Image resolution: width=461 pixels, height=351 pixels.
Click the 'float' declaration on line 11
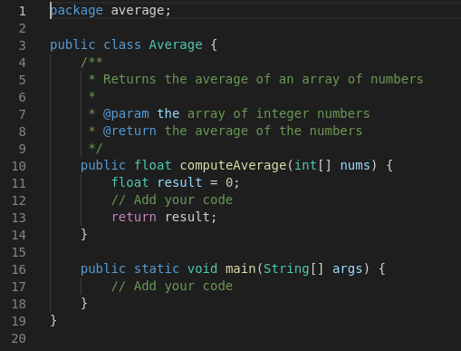point(130,182)
